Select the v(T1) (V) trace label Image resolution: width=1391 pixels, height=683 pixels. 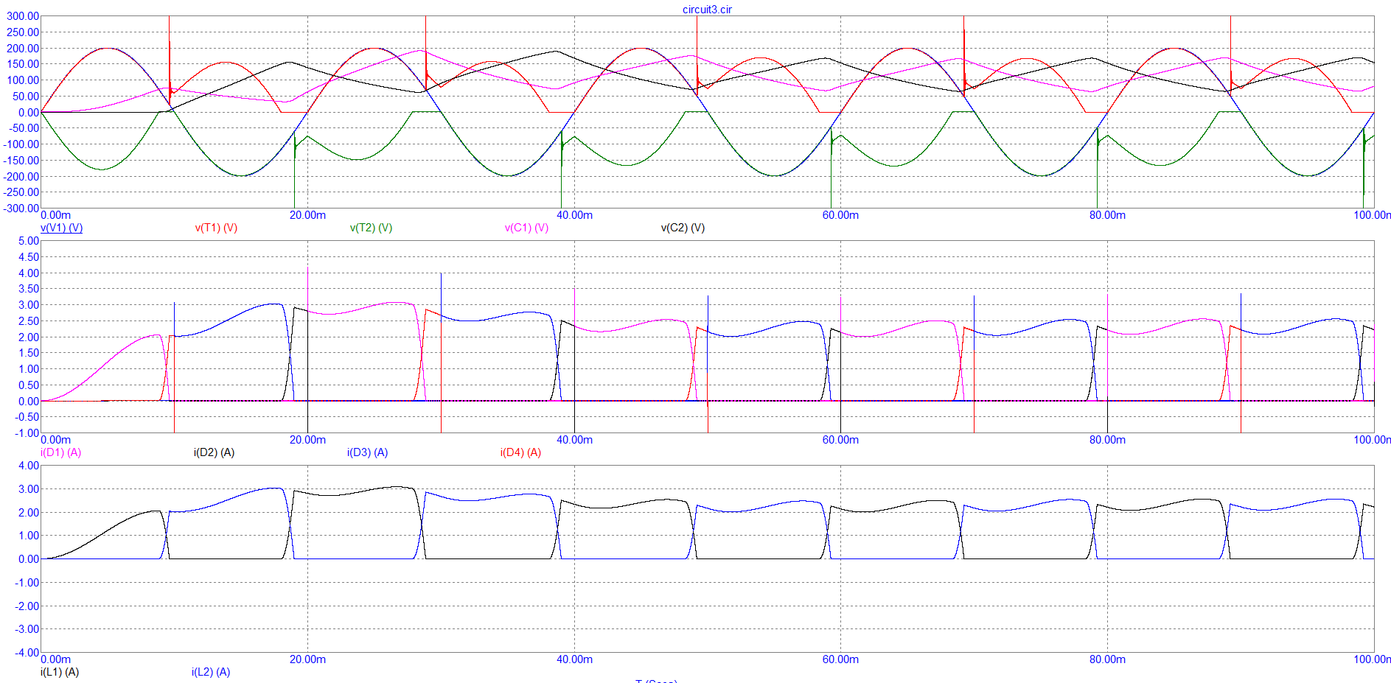pyautogui.click(x=216, y=228)
